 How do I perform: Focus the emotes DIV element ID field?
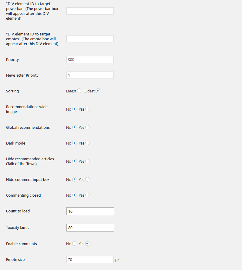click(x=90, y=39)
